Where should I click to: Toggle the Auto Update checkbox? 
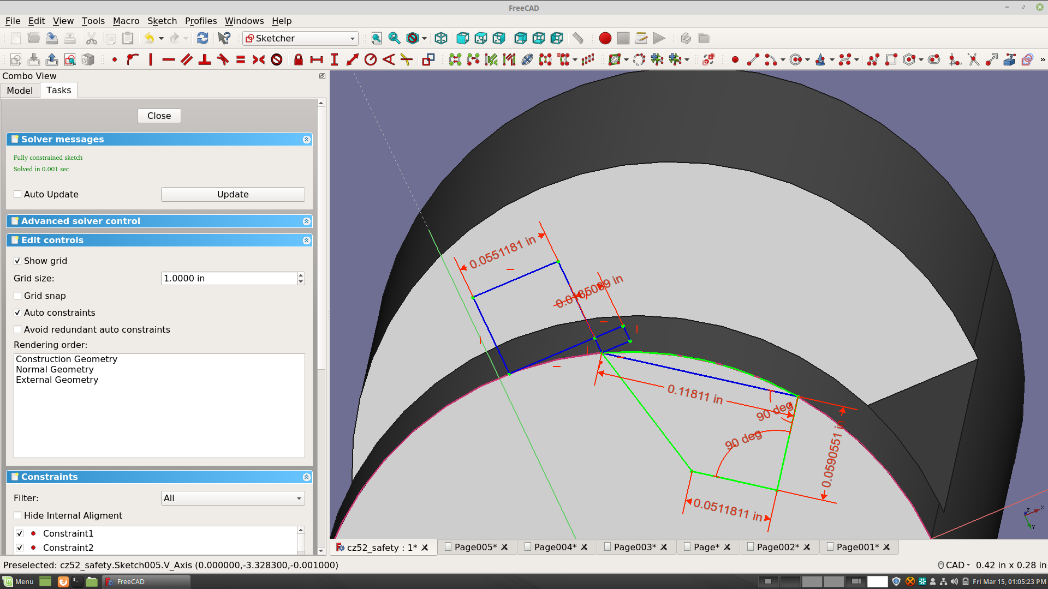coord(17,194)
